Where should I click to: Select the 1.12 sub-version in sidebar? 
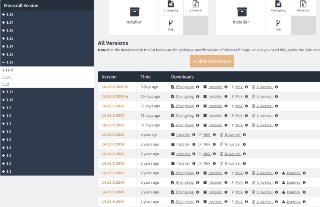pos(5,85)
